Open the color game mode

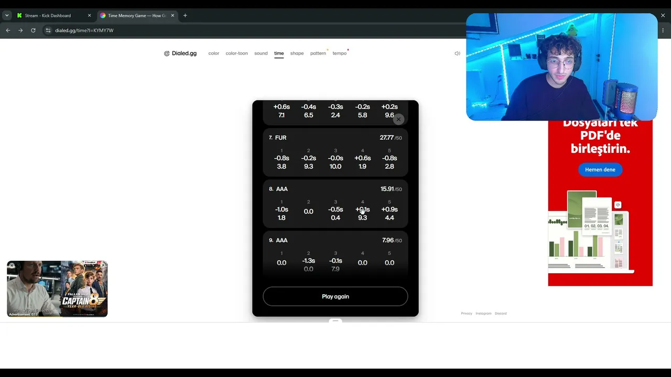214,53
